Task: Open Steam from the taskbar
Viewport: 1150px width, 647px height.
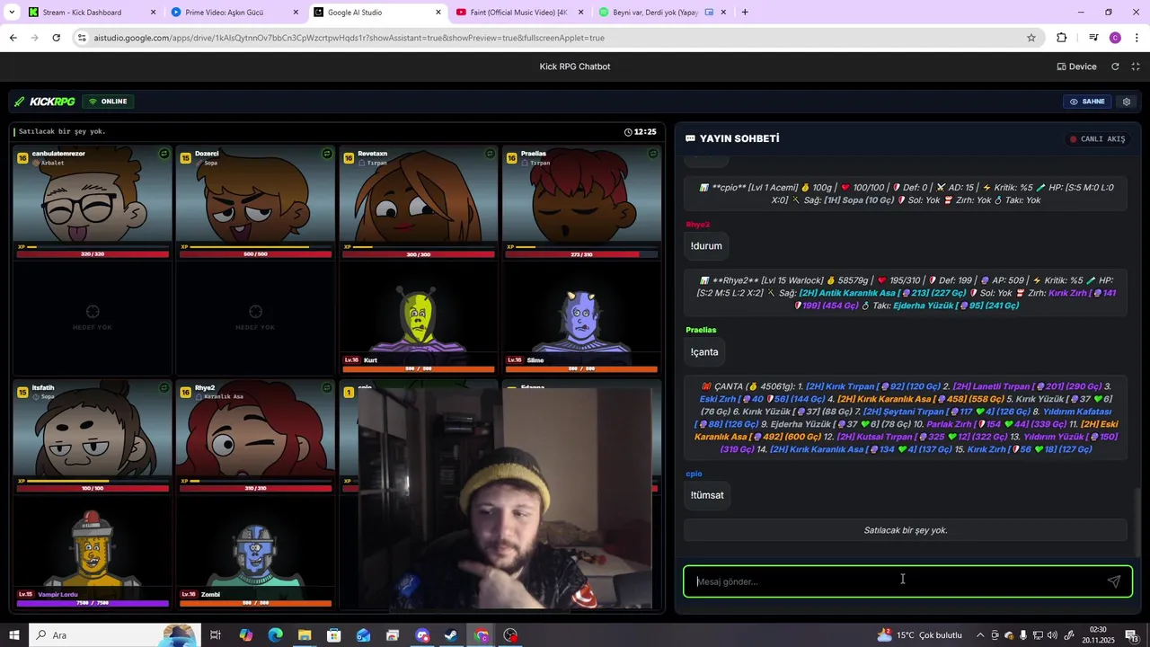Action: pos(451,635)
